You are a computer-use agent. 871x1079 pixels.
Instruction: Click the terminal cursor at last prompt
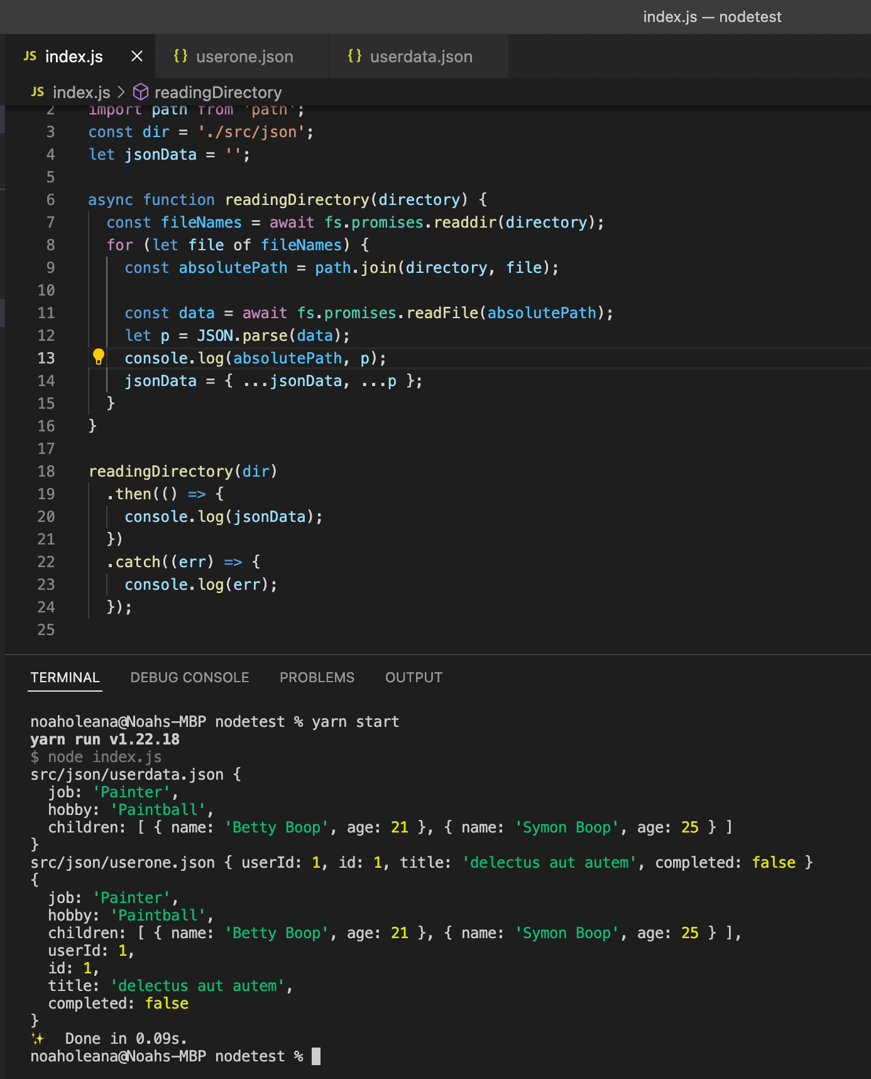click(316, 1056)
